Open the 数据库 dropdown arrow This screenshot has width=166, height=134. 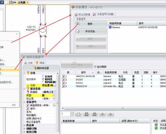[x=54, y=92]
